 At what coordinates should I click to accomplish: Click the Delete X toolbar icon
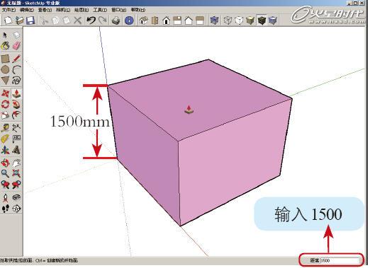pos(77,21)
